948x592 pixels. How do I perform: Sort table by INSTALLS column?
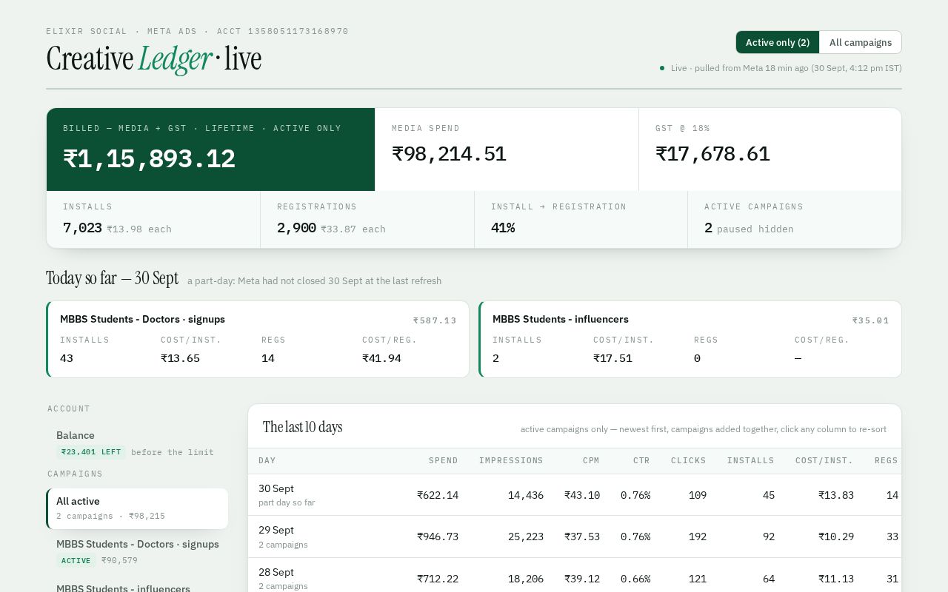751,460
